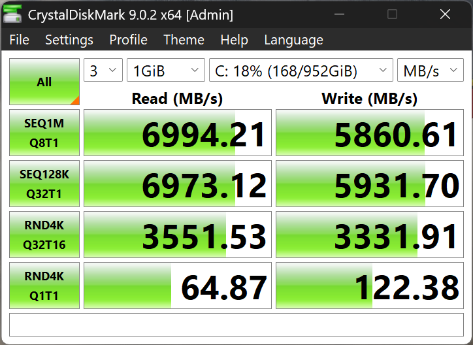Open the Profile menu

(128, 40)
